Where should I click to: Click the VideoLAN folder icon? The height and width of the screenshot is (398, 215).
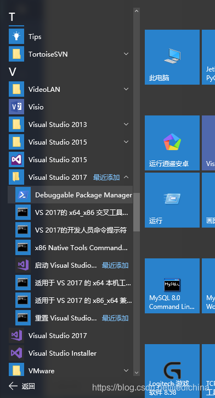(x=16, y=89)
